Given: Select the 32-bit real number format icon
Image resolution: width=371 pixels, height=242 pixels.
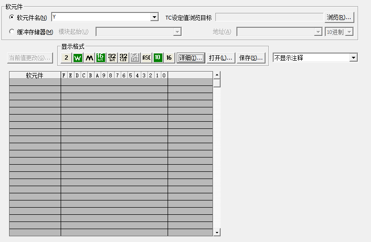Looking at the screenshot, I should pyautogui.click(x=123, y=58).
